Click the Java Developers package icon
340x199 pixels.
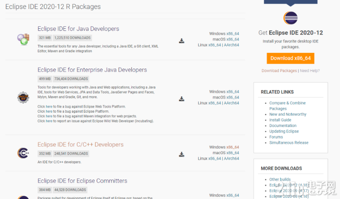point(23,39)
